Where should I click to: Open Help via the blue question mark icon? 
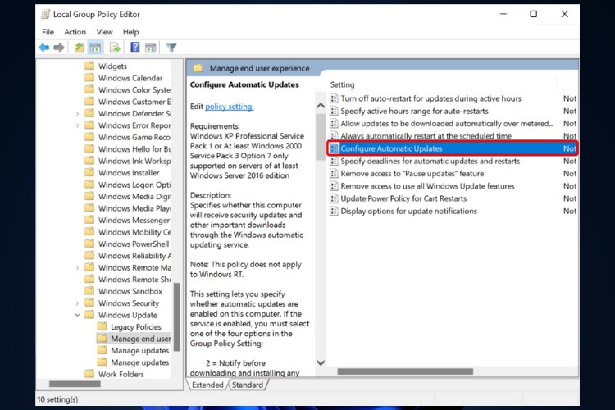coord(134,48)
